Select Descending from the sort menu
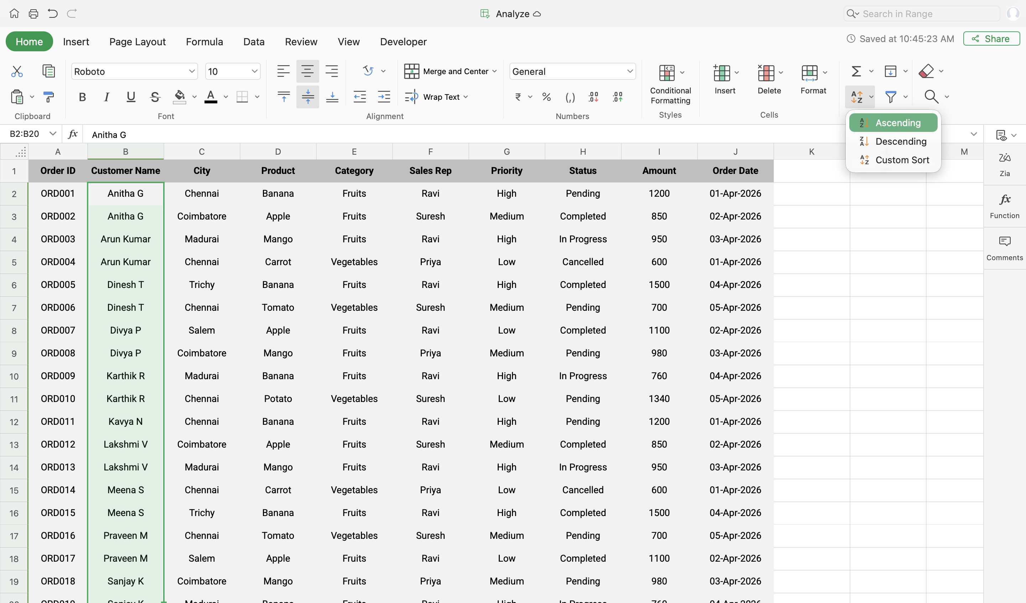 point(901,141)
